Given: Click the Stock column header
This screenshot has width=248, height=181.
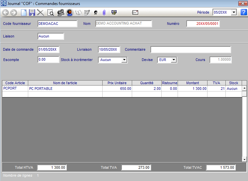Looking at the screenshot, I should (x=234, y=83).
